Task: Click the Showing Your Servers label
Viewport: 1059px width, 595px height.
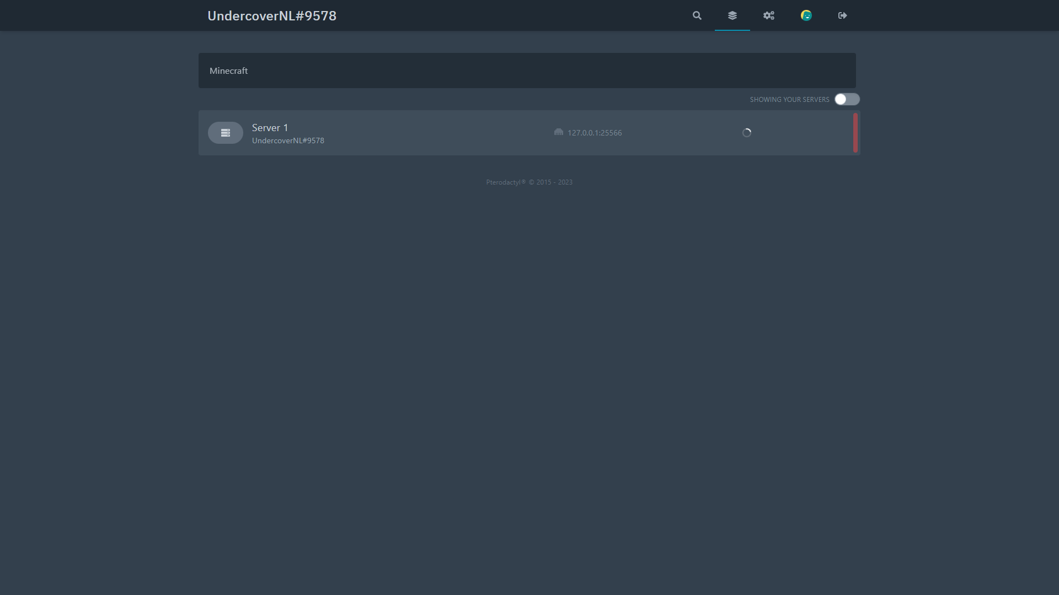Action: pyautogui.click(x=789, y=100)
